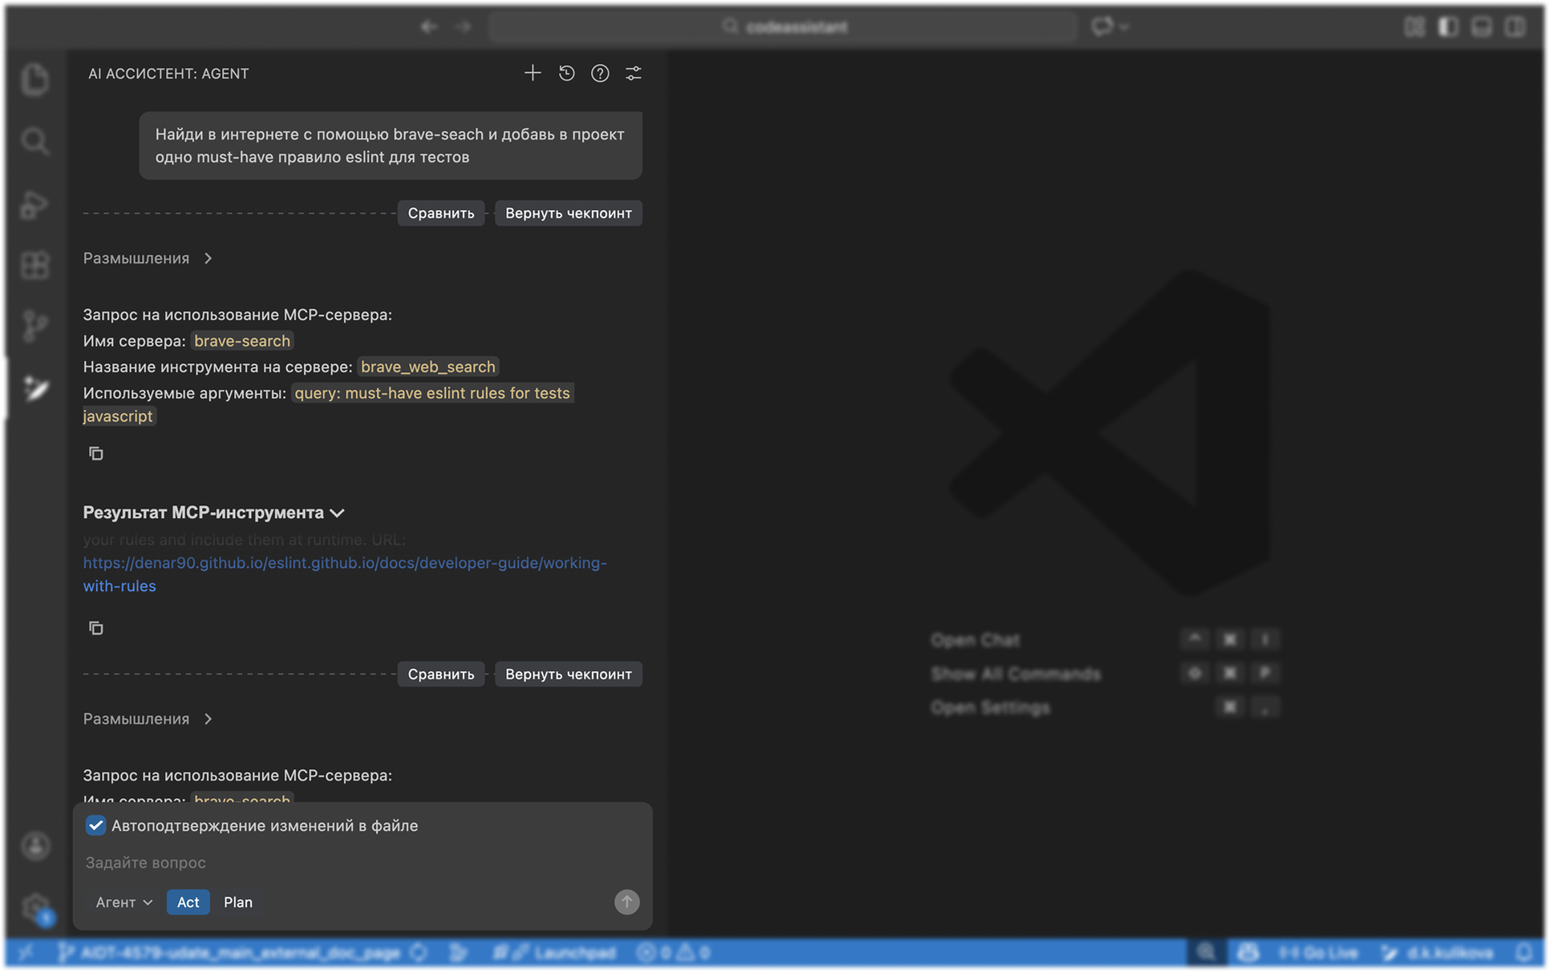Expand first Размышления section
The image size is (1550, 972).
(148, 258)
